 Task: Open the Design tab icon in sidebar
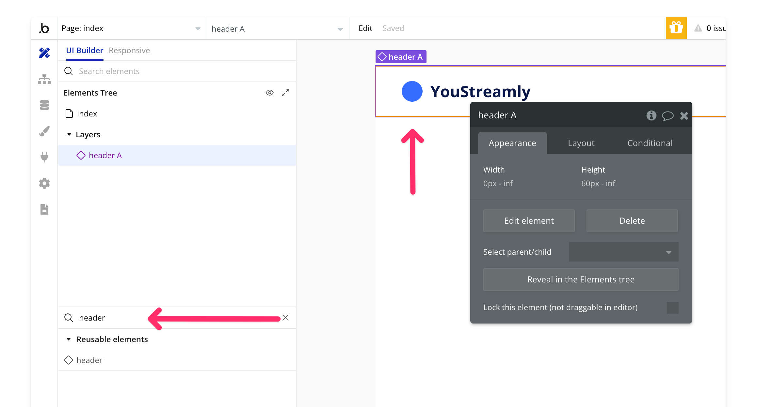[x=44, y=53]
